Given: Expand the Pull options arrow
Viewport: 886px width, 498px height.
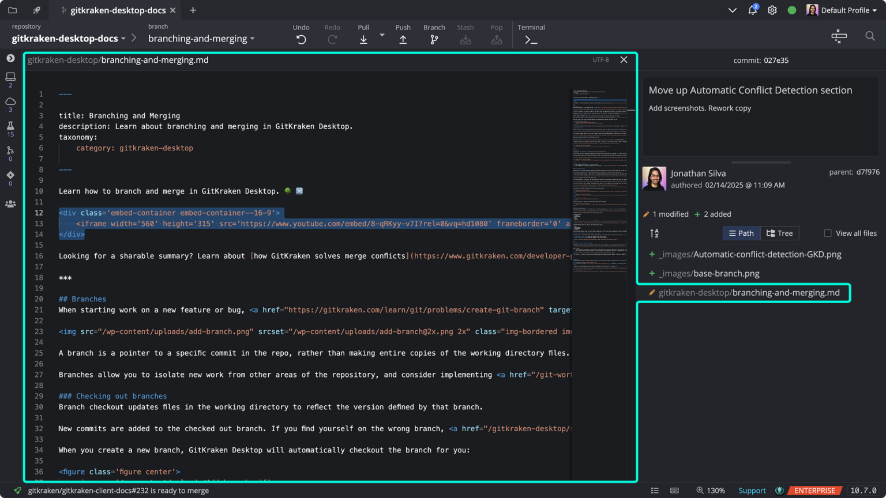Looking at the screenshot, I should (382, 36).
